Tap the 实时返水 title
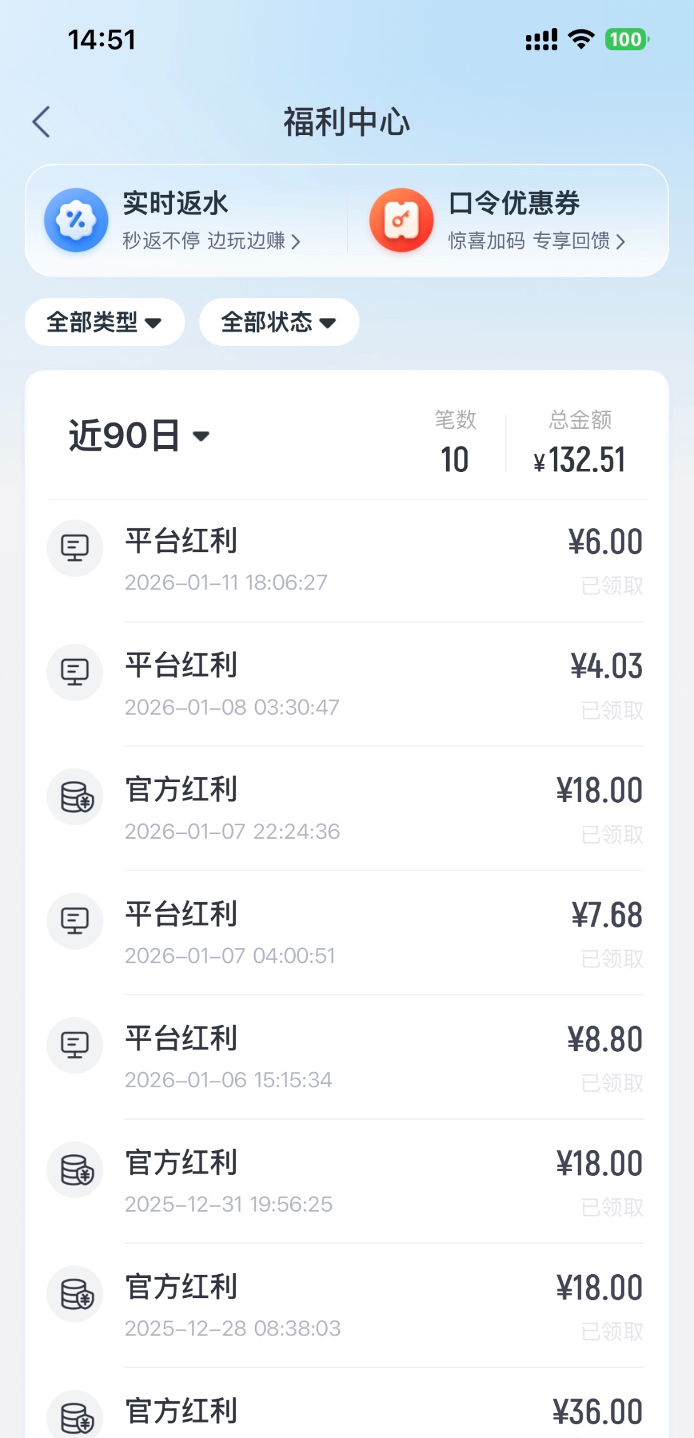This screenshot has height=1438, width=694. (x=176, y=203)
